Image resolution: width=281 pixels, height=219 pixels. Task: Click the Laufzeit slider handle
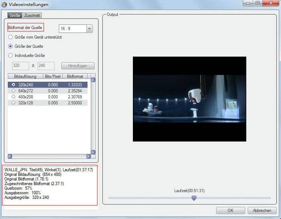pyautogui.click(x=194, y=198)
